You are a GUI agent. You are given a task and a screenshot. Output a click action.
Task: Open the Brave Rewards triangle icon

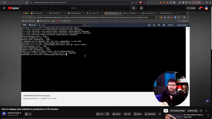(144, 2)
